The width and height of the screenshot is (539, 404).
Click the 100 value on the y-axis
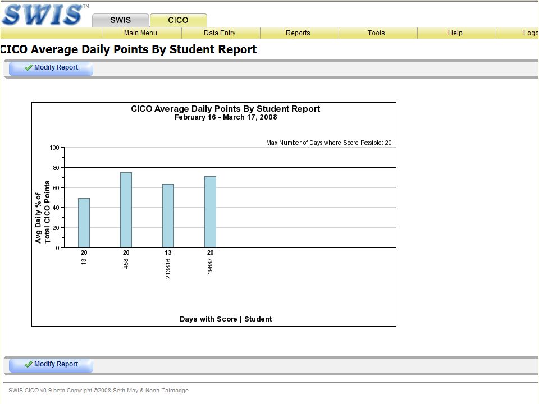pos(54,148)
